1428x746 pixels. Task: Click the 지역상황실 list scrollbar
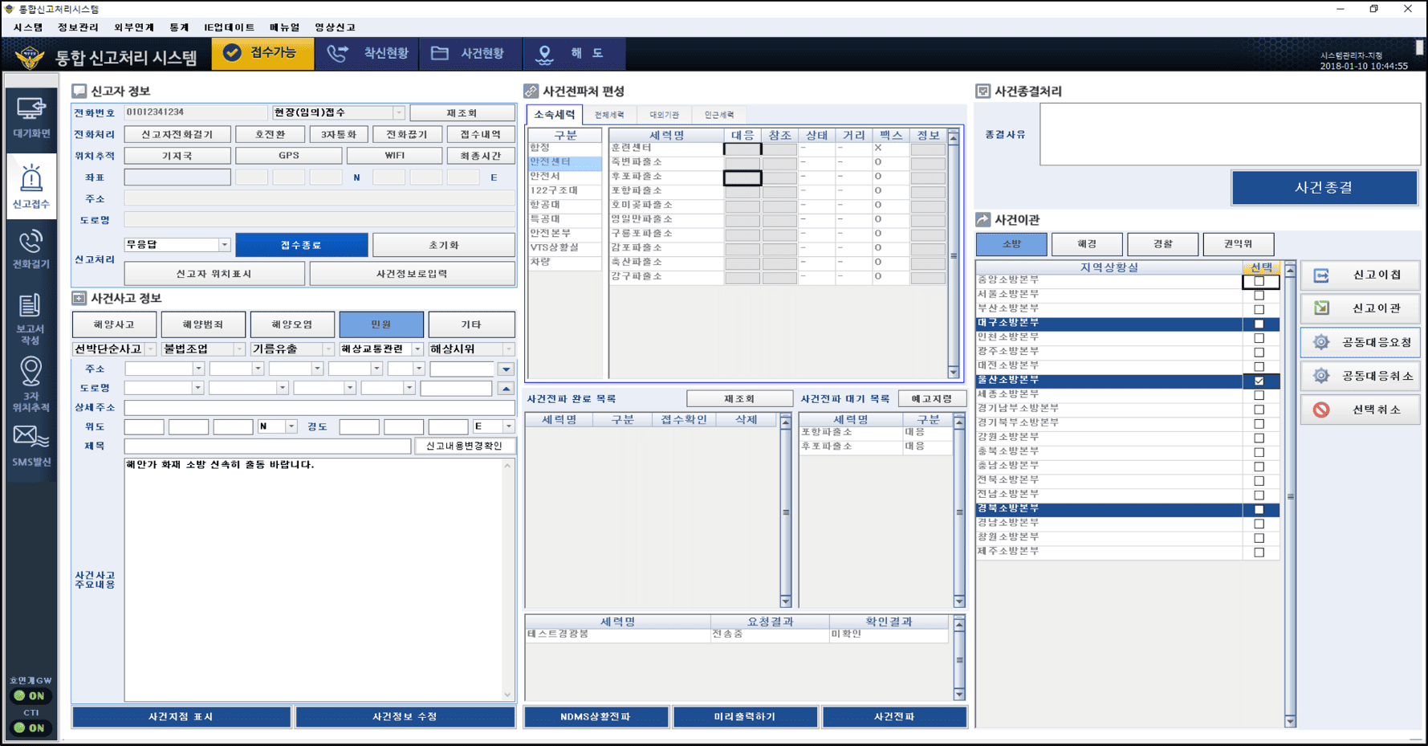(1290, 494)
